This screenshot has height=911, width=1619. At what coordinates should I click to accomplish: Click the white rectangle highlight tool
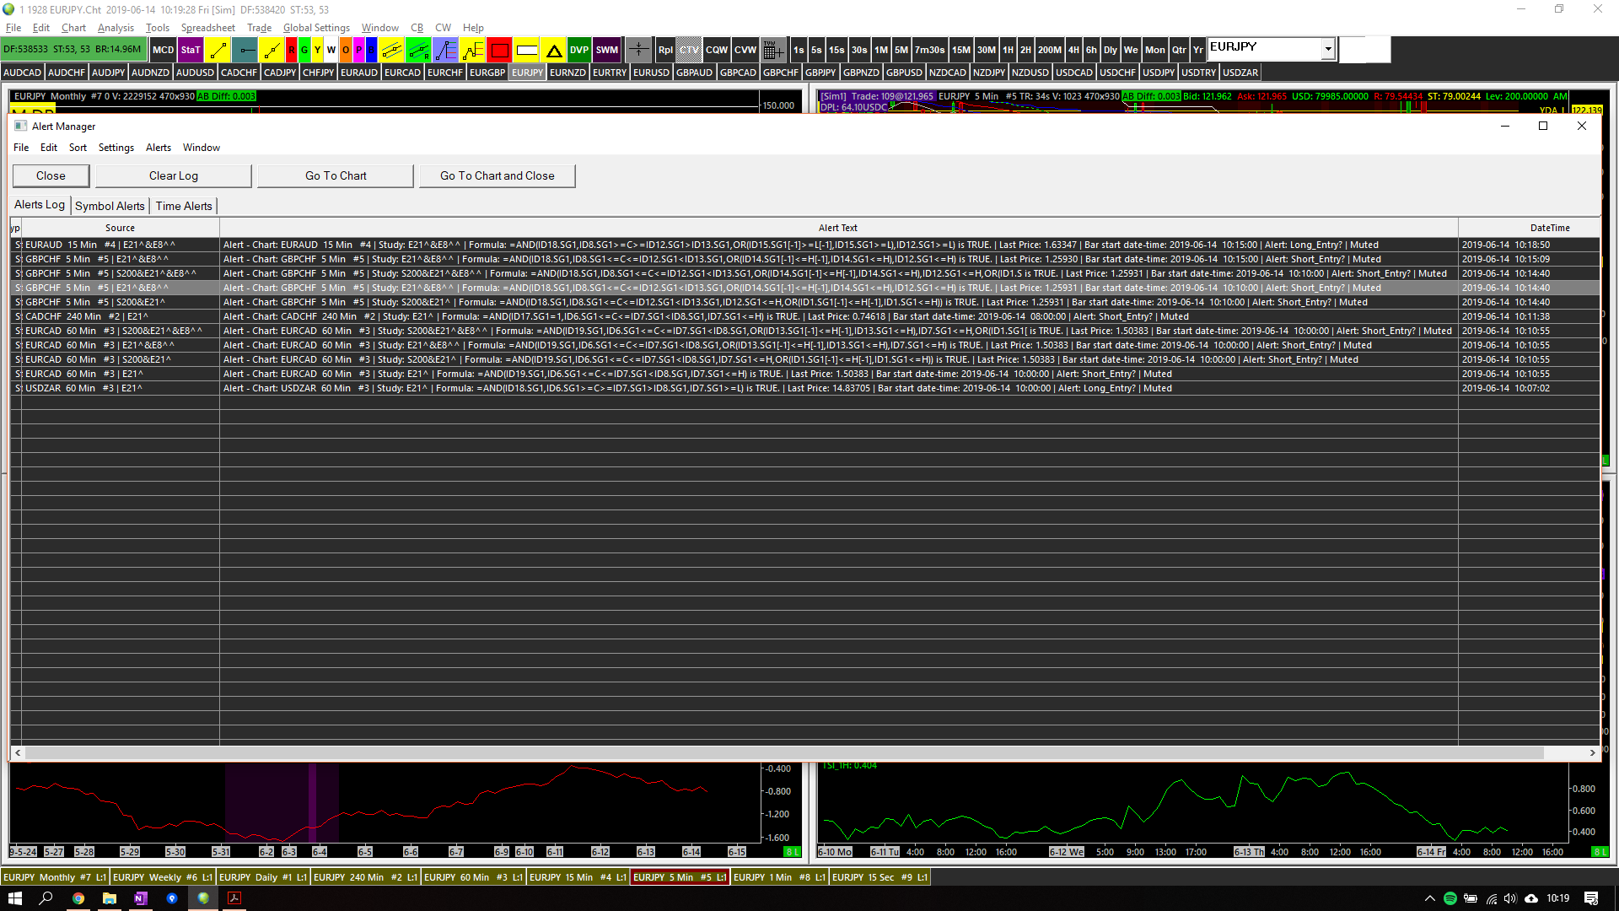pyautogui.click(x=527, y=51)
